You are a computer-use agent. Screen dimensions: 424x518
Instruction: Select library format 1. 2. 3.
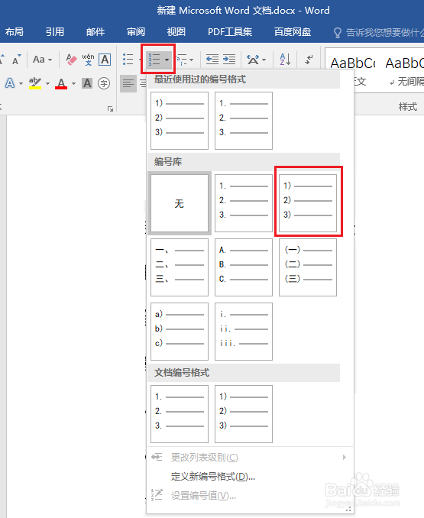coord(244,203)
